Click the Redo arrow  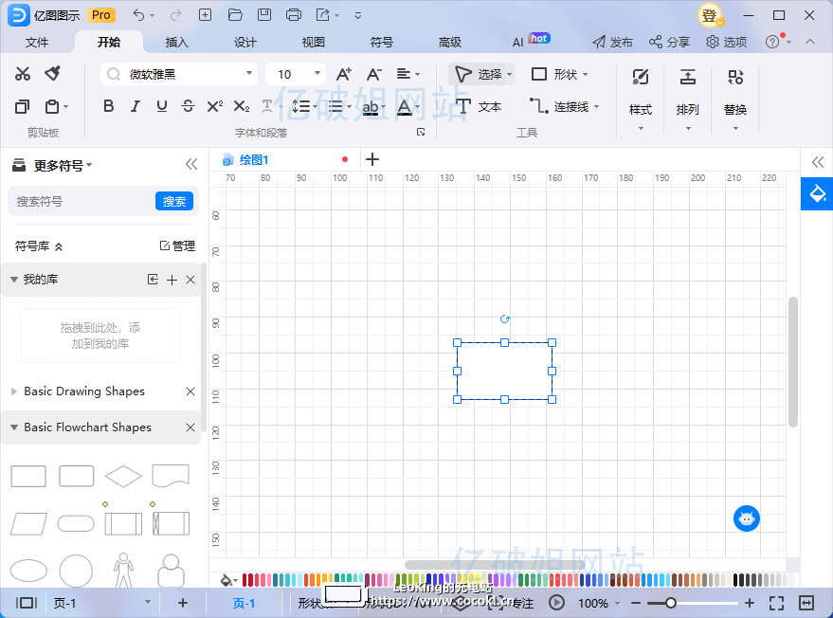point(175,15)
